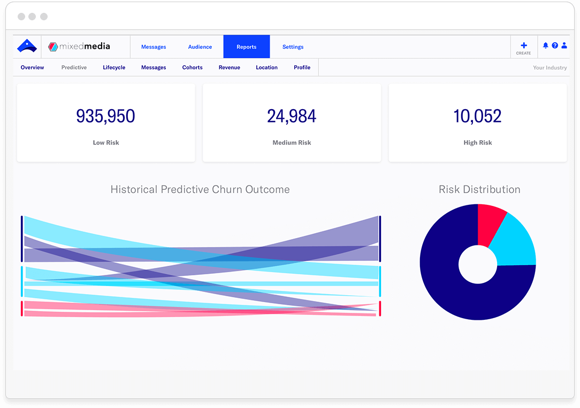Open the Overview report sub-tab
This screenshot has width=580, height=408.
click(32, 67)
